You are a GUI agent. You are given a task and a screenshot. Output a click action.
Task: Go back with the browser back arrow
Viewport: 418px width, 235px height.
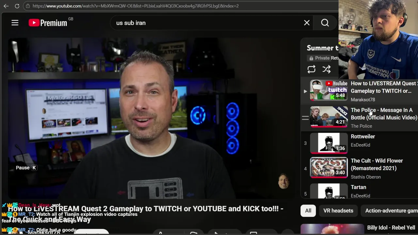point(6,6)
